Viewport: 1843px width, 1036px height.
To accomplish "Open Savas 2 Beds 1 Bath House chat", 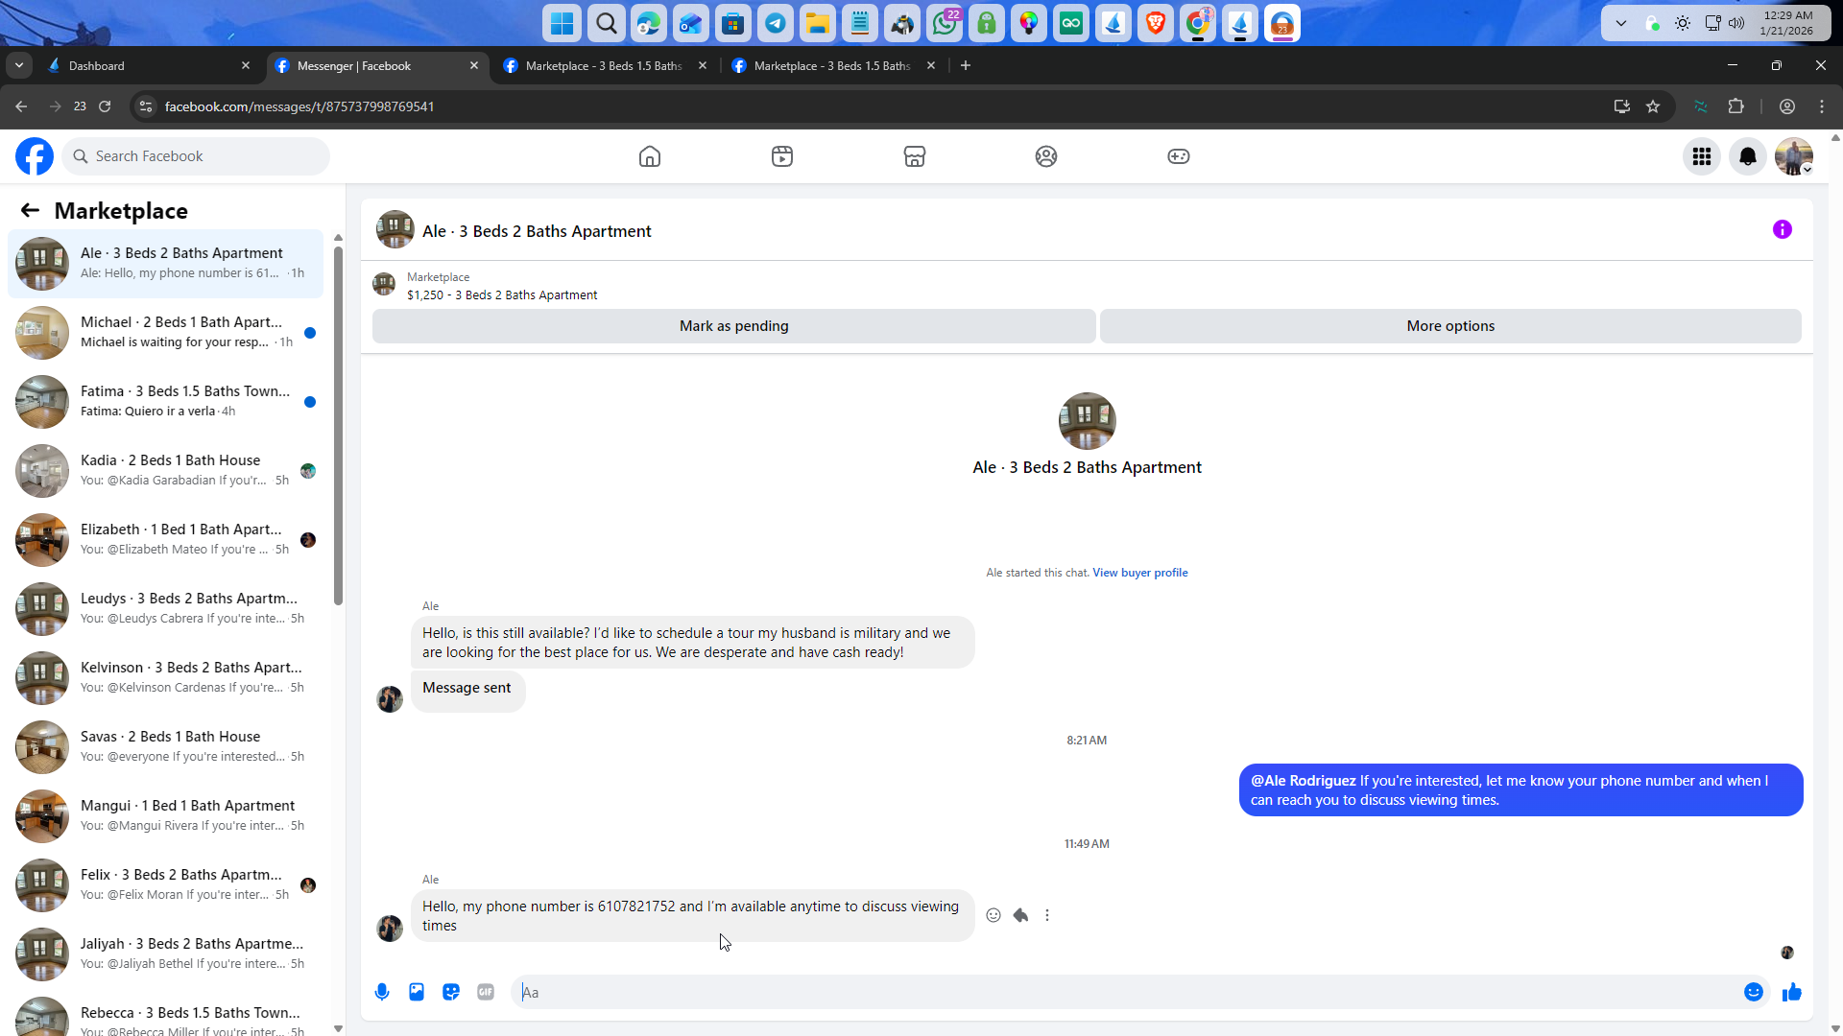I will pos(165,747).
